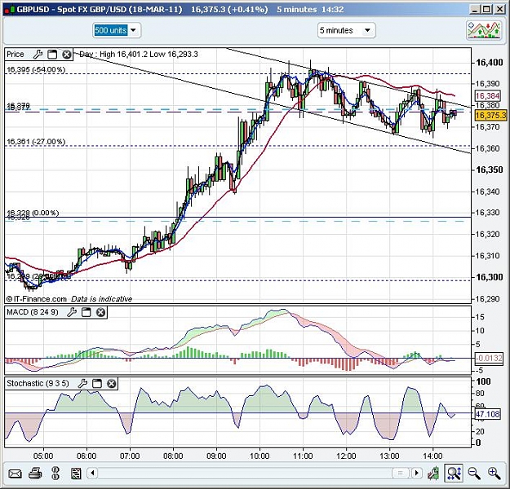Maximize the GBPUSD chart window

[x=487, y=10]
